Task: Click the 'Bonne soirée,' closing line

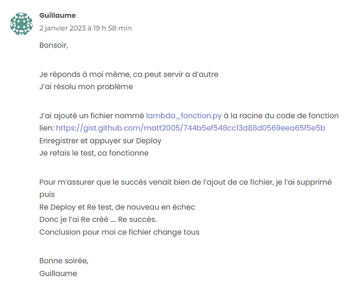Action: (64, 261)
